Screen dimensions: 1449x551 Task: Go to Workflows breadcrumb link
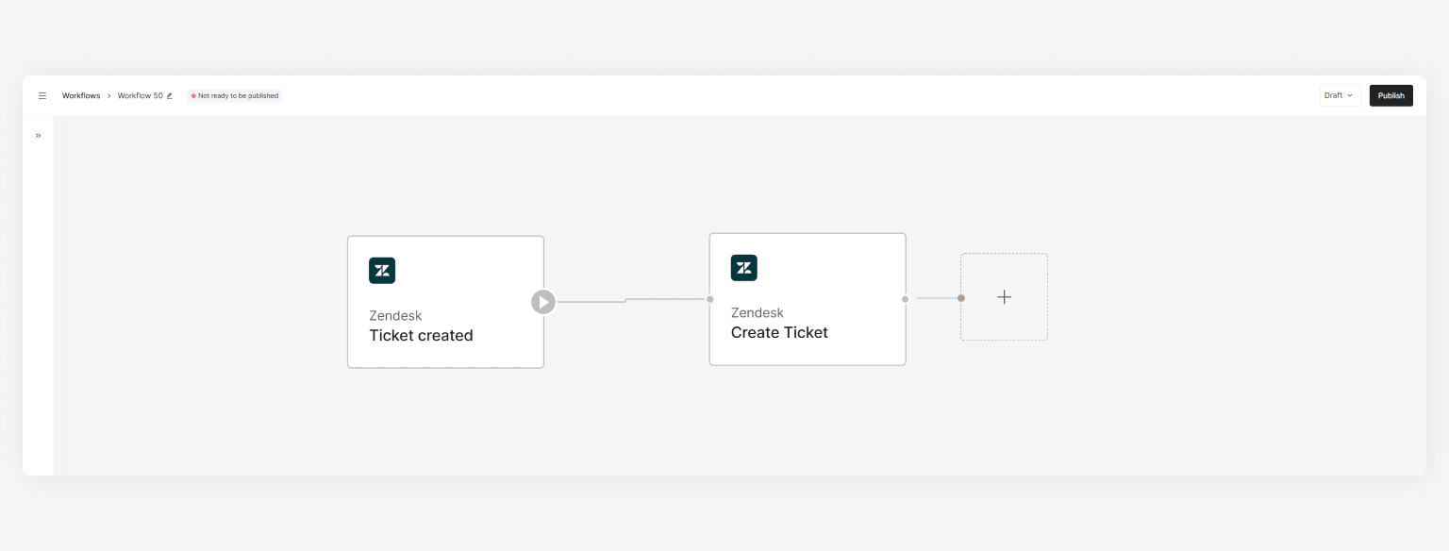81,95
